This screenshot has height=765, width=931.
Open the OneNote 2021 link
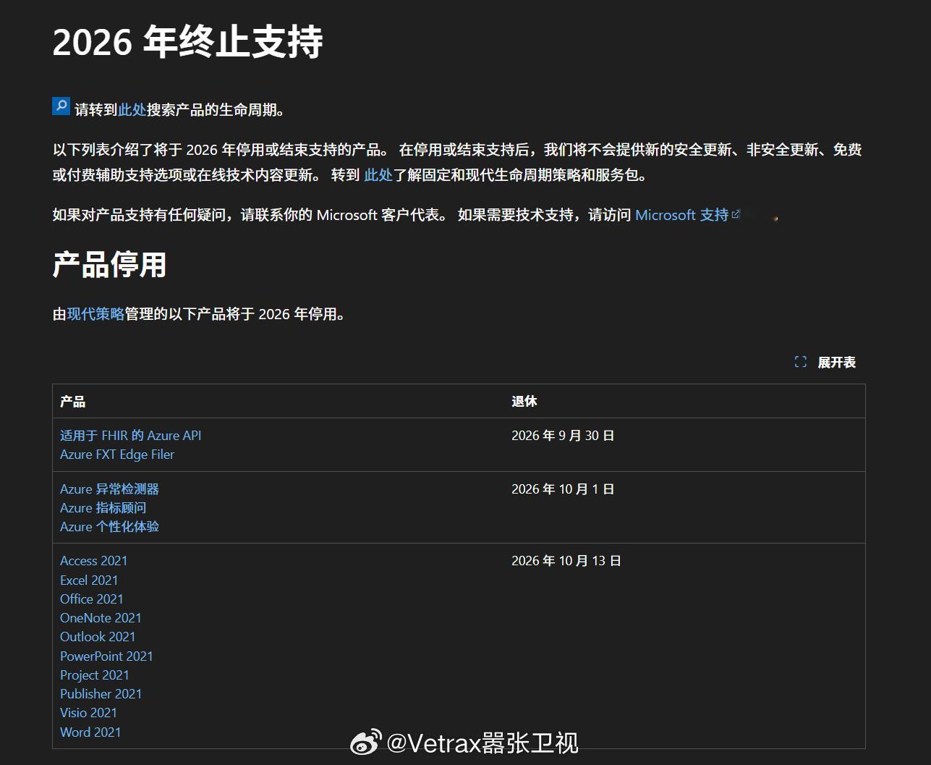tap(101, 618)
